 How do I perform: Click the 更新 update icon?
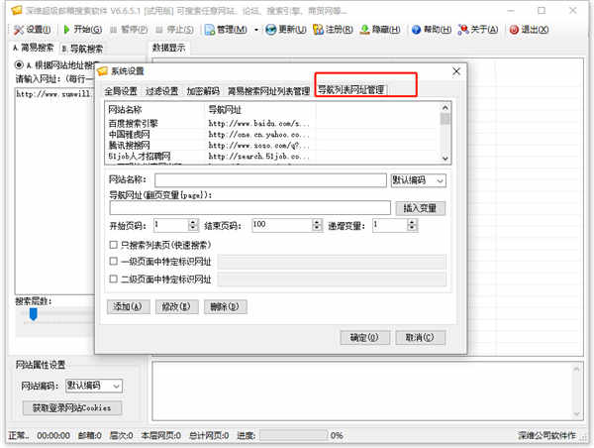[286, 30]
